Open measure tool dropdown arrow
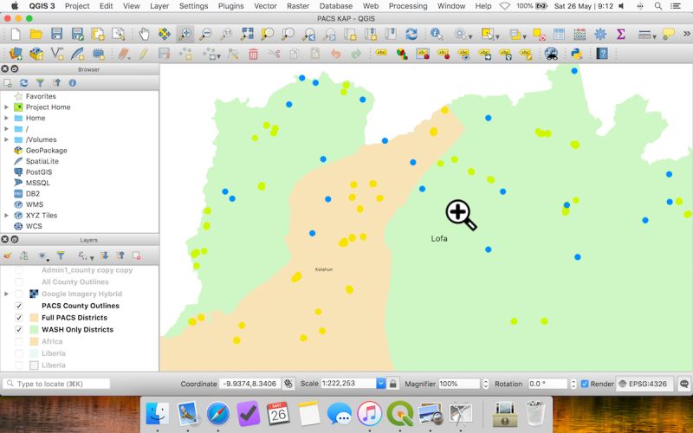Image resolution: width=693 pixels, height=433 pixels. tap(654, 36)
